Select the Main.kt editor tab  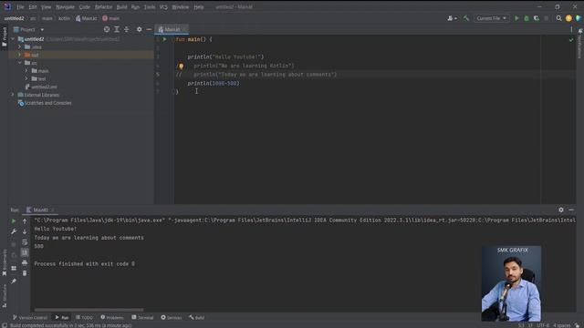172,29
